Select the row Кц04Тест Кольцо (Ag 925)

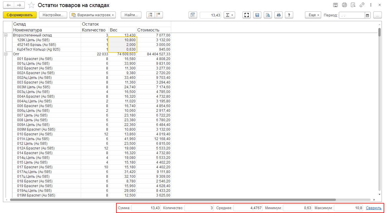point(91,49)
